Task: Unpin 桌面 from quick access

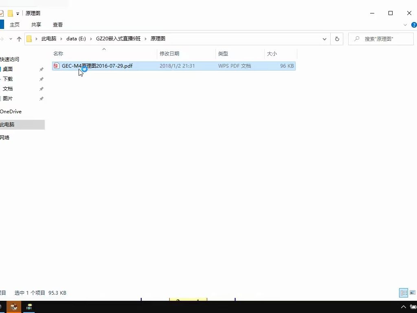Action: (41, 69)
